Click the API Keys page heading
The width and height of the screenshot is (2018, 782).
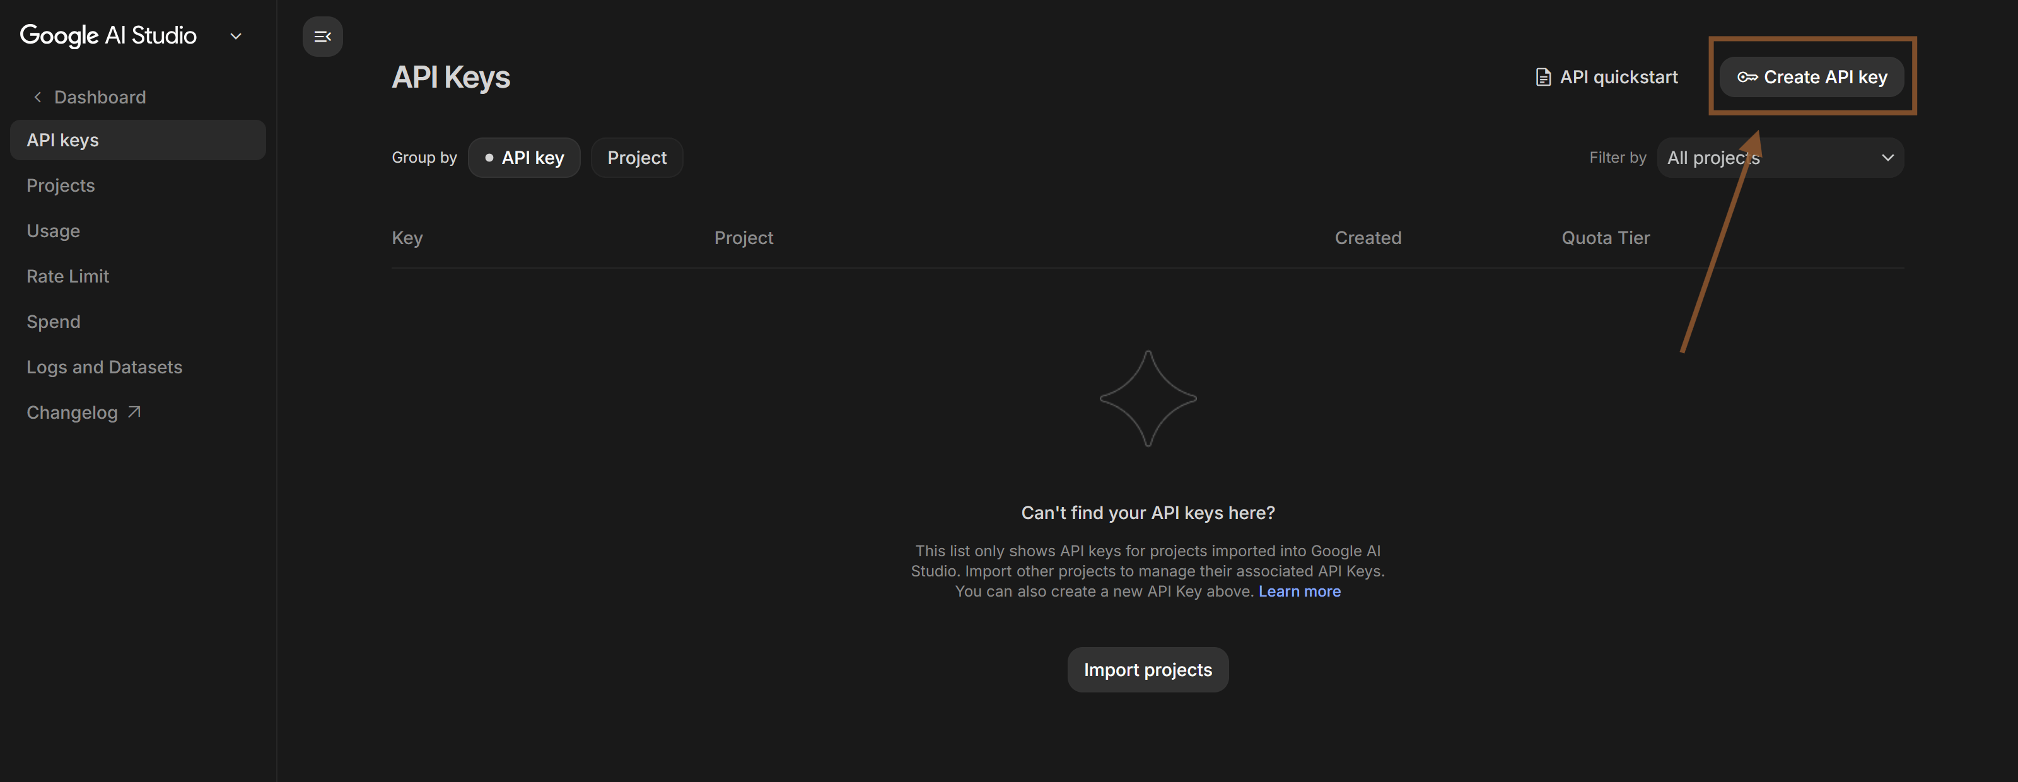(x=450, y=77)
